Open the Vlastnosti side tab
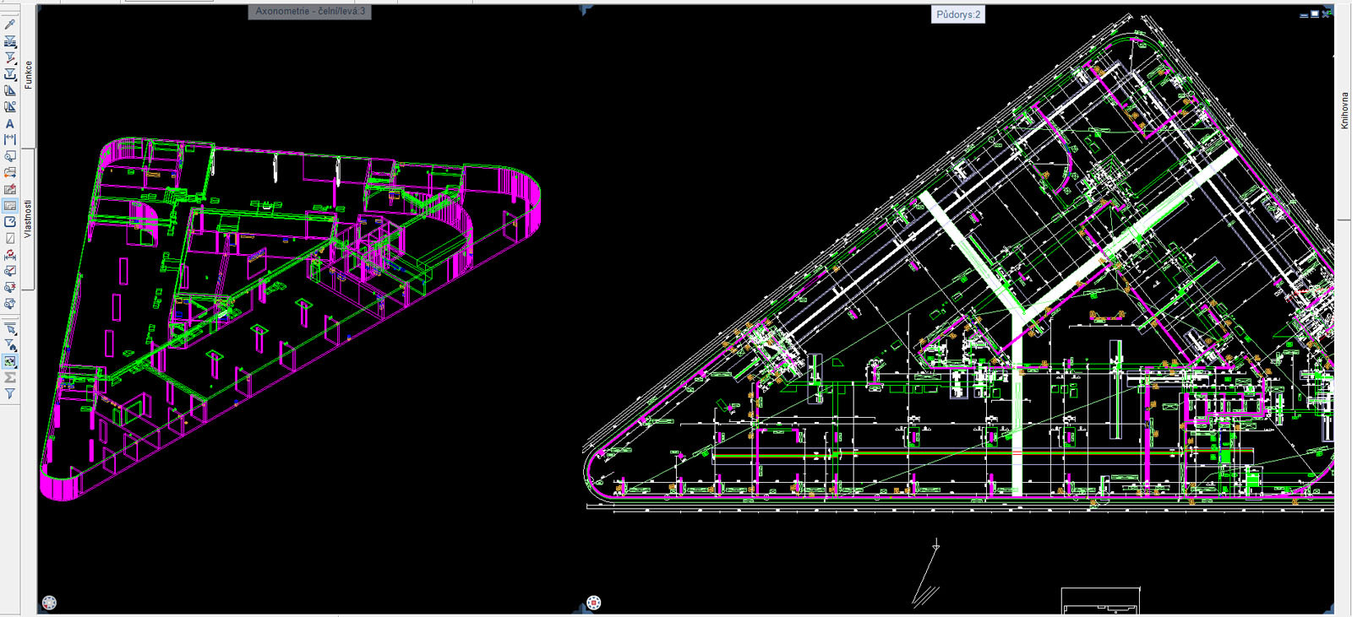 28,219
